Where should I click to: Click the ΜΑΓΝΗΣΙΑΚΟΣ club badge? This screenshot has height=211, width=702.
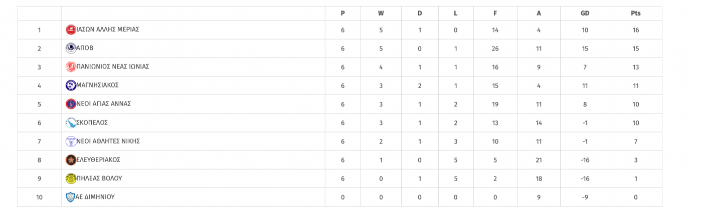point(71,85)
